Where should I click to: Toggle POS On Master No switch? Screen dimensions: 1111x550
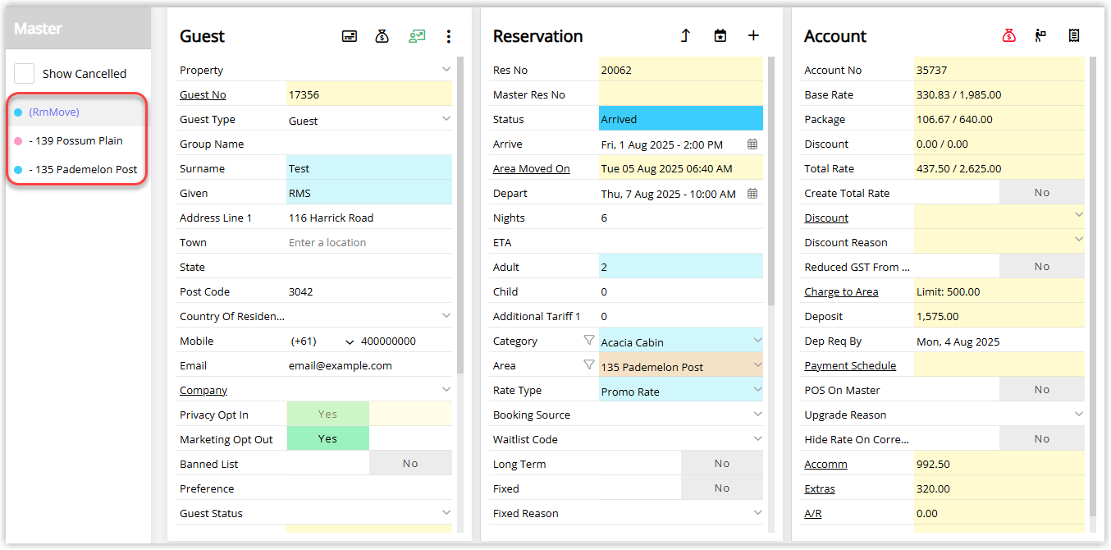click(1042, 390)
